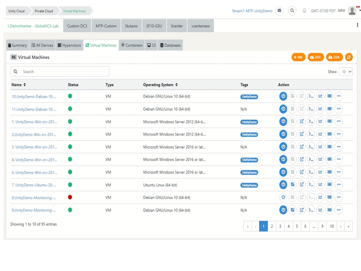Open the vertical three-dot options menu
Screen dimensions: 361x271
click(357, 25)
